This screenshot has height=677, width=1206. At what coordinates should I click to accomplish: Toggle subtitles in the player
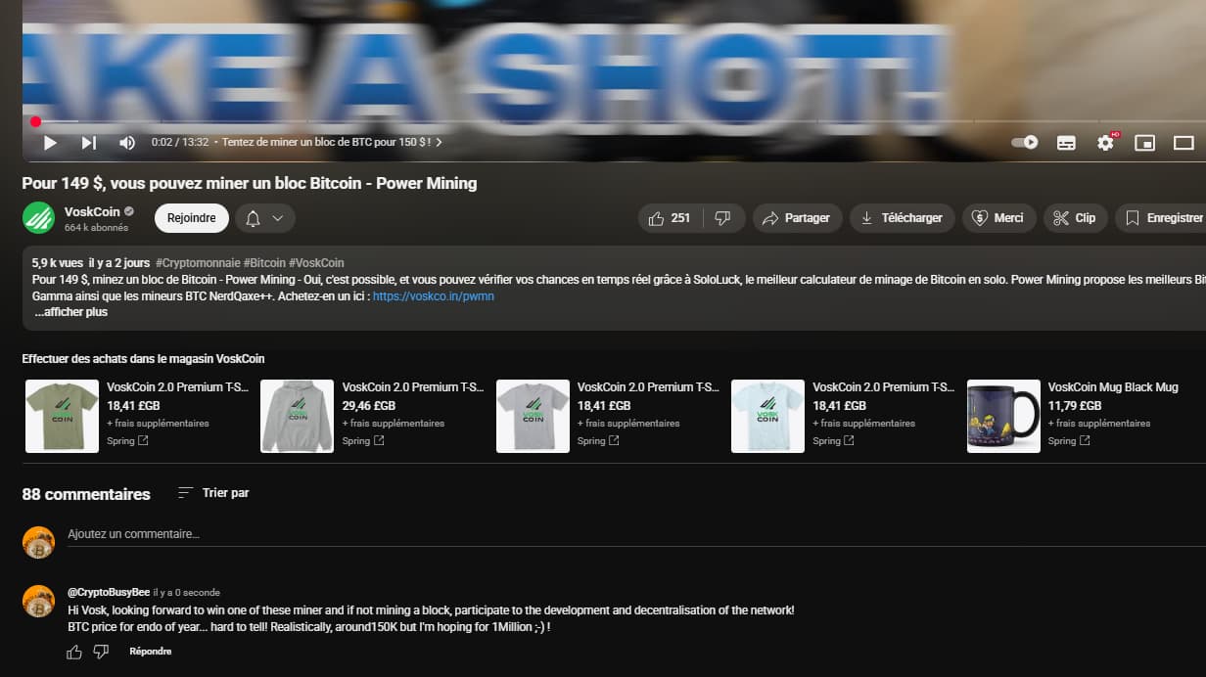pos(1066,143)
